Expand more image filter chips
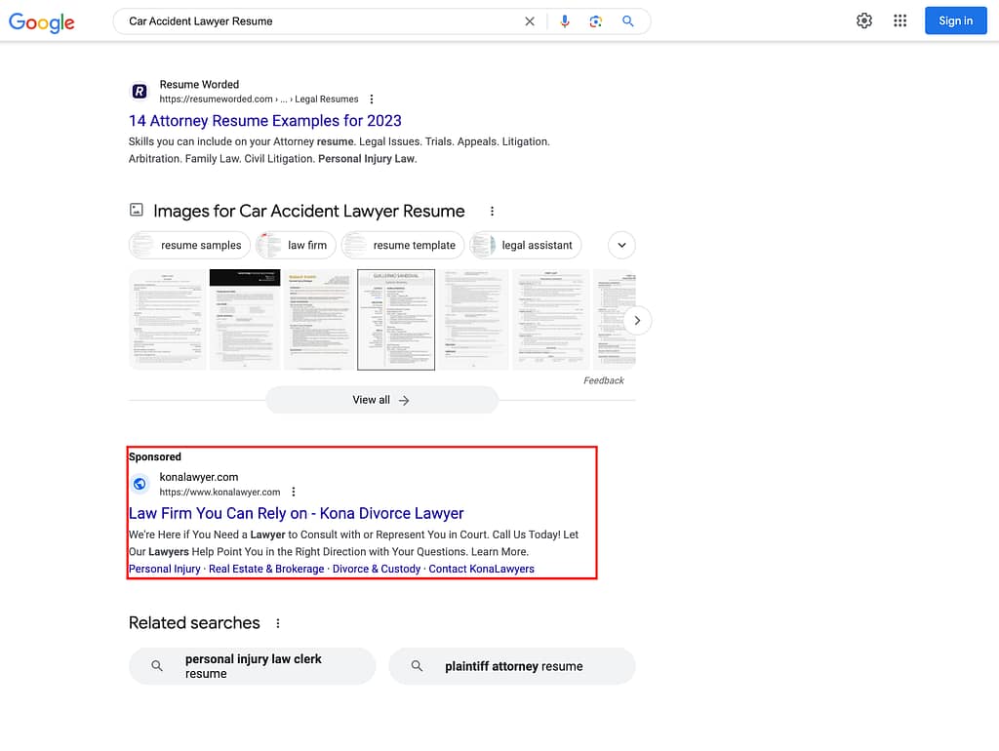This screenshot has width=999, height=751. (x=621, y=245)
